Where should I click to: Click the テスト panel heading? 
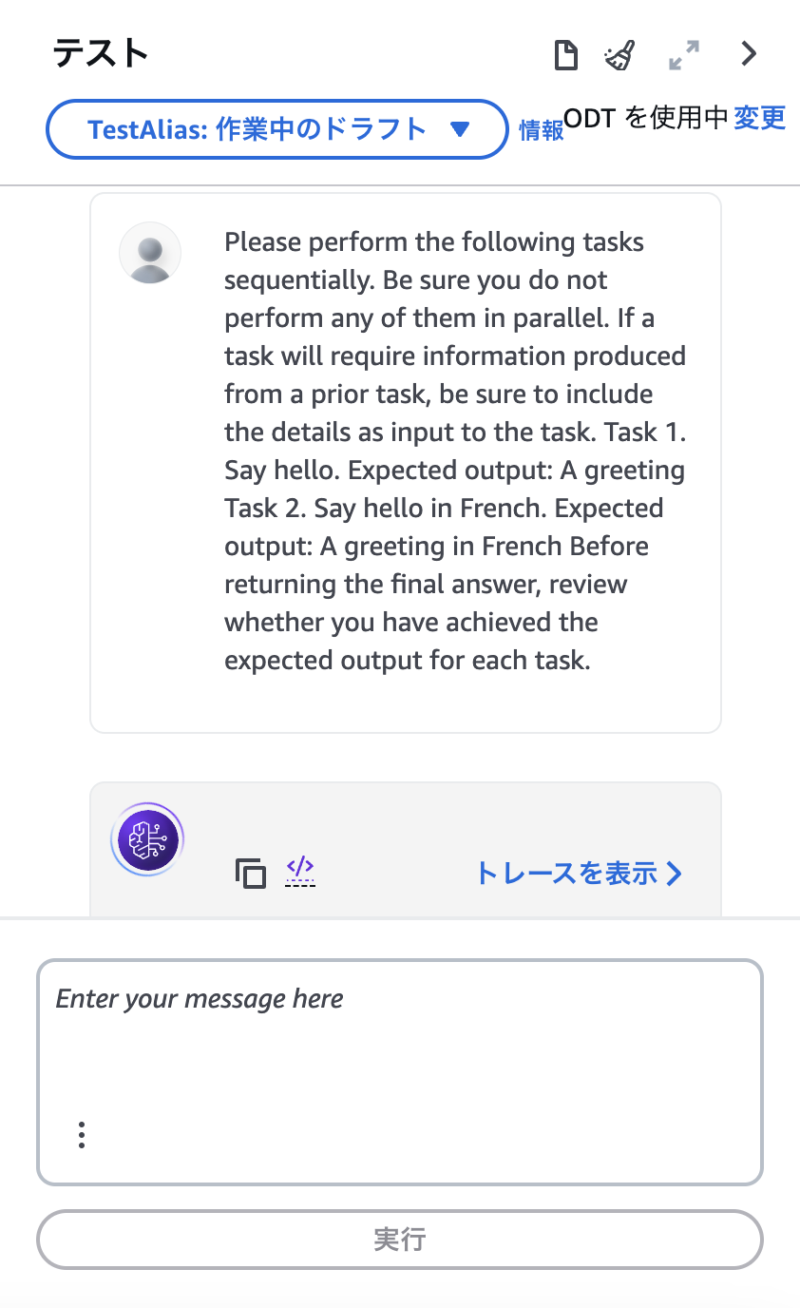pyautogui.click(x=101, y=53)
